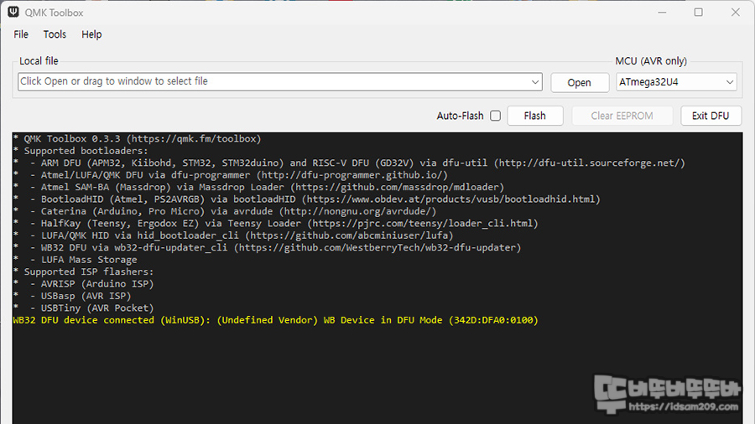This screenshot has width=755, height=424.
Task: Click the 'AVRISP (Arduino ISP)' log line
Action: pos(83,283)
